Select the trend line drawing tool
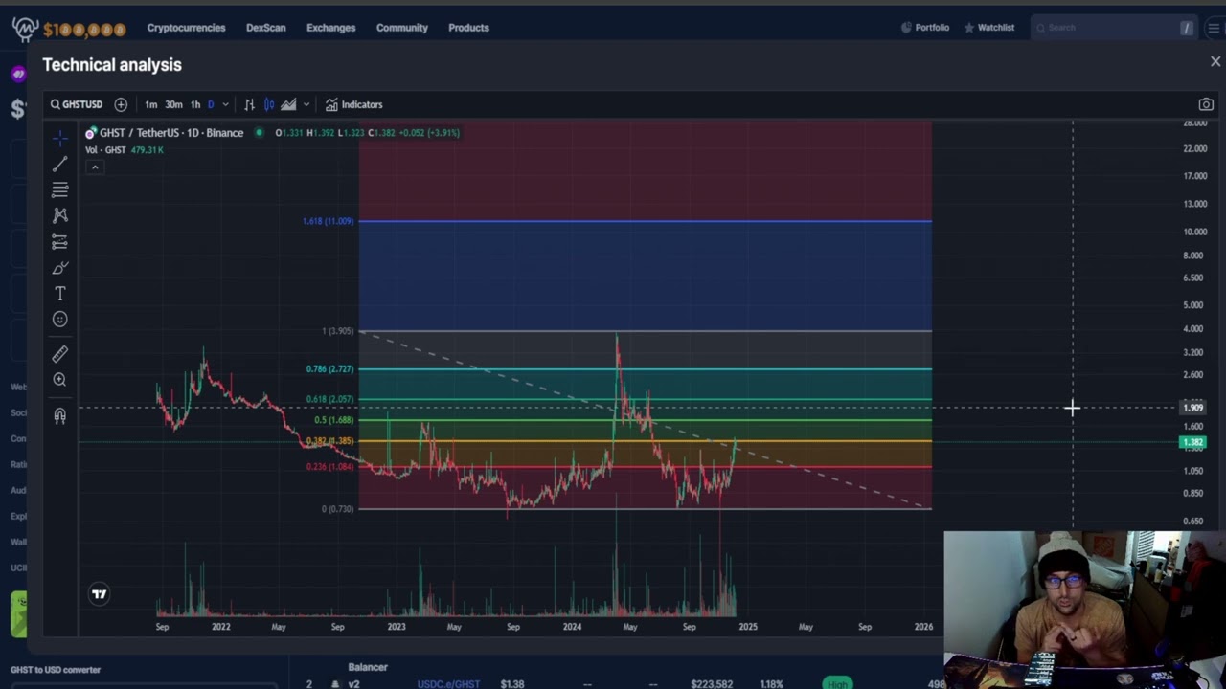The height and width of the screenshot is (689, 1226). 59,165
